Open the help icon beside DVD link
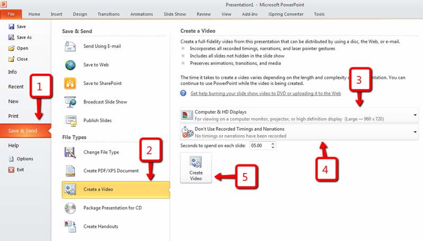 183,93
